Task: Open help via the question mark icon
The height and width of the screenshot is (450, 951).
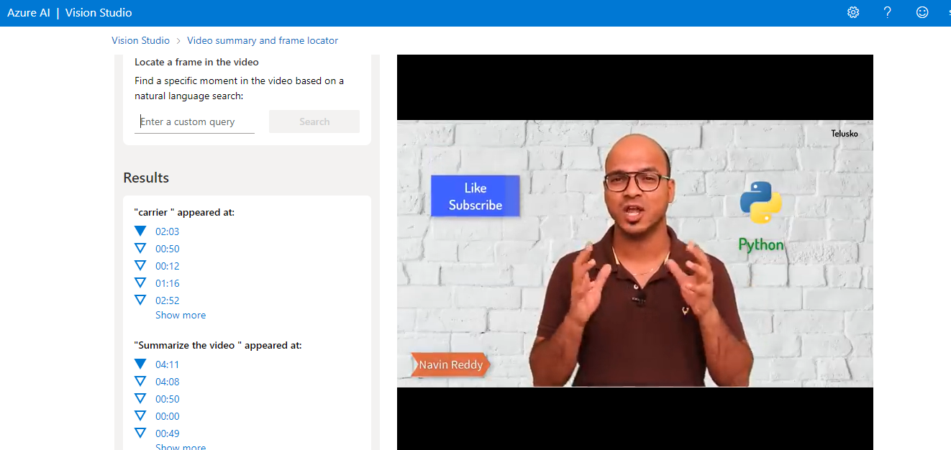Action: tap(888, 12)
